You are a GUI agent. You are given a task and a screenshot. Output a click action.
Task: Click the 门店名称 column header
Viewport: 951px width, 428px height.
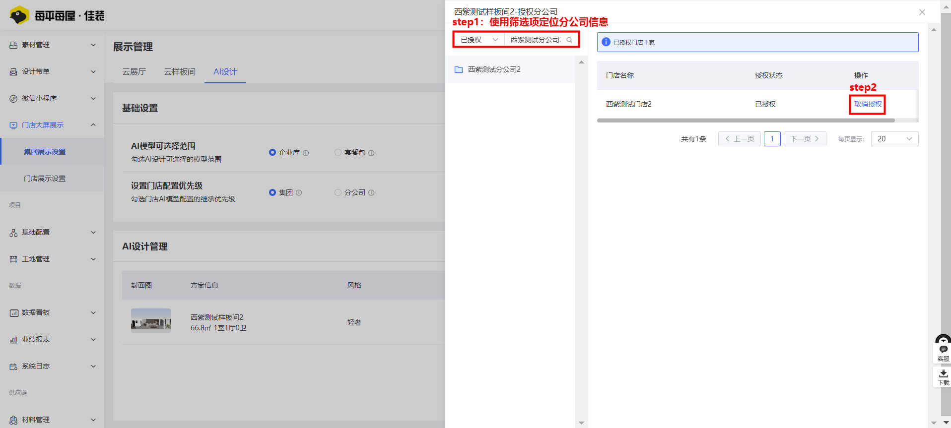[619, 75]
